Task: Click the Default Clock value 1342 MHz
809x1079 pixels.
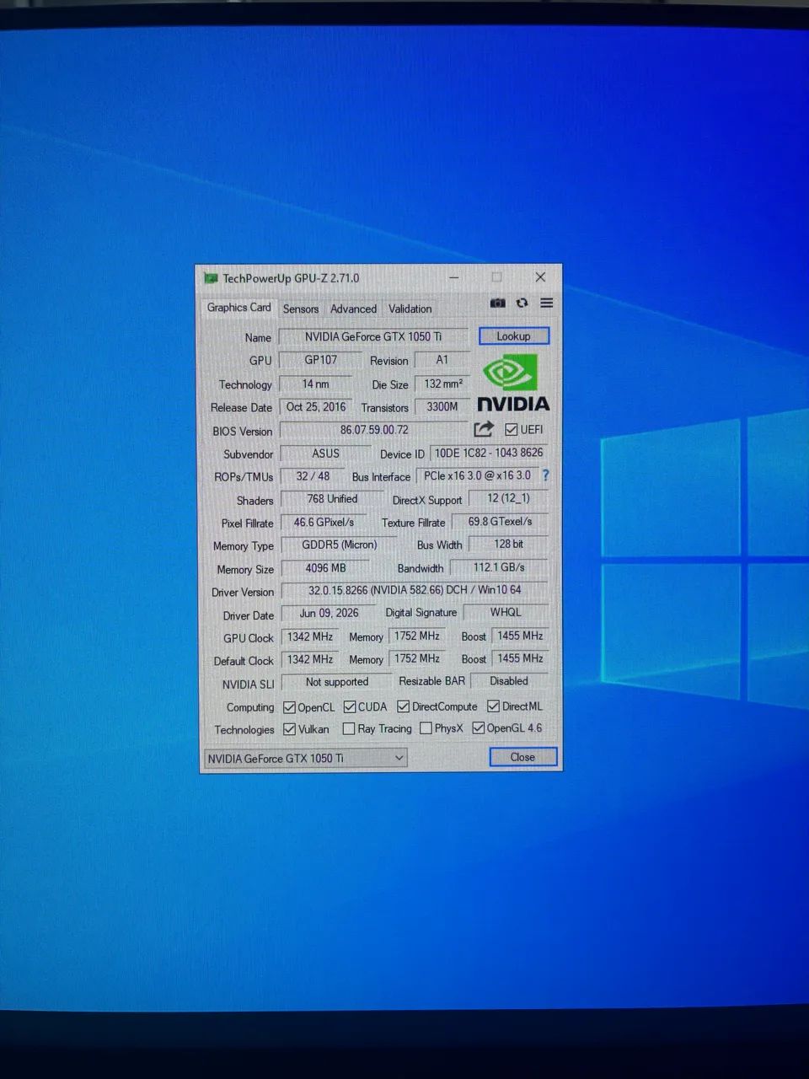Action: (x=309, y=660)
